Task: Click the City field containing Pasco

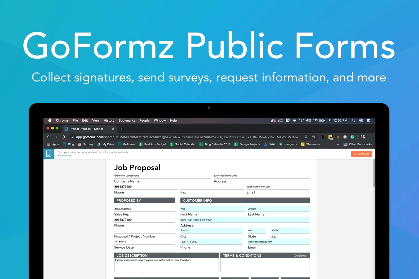Action: (211, 230)
